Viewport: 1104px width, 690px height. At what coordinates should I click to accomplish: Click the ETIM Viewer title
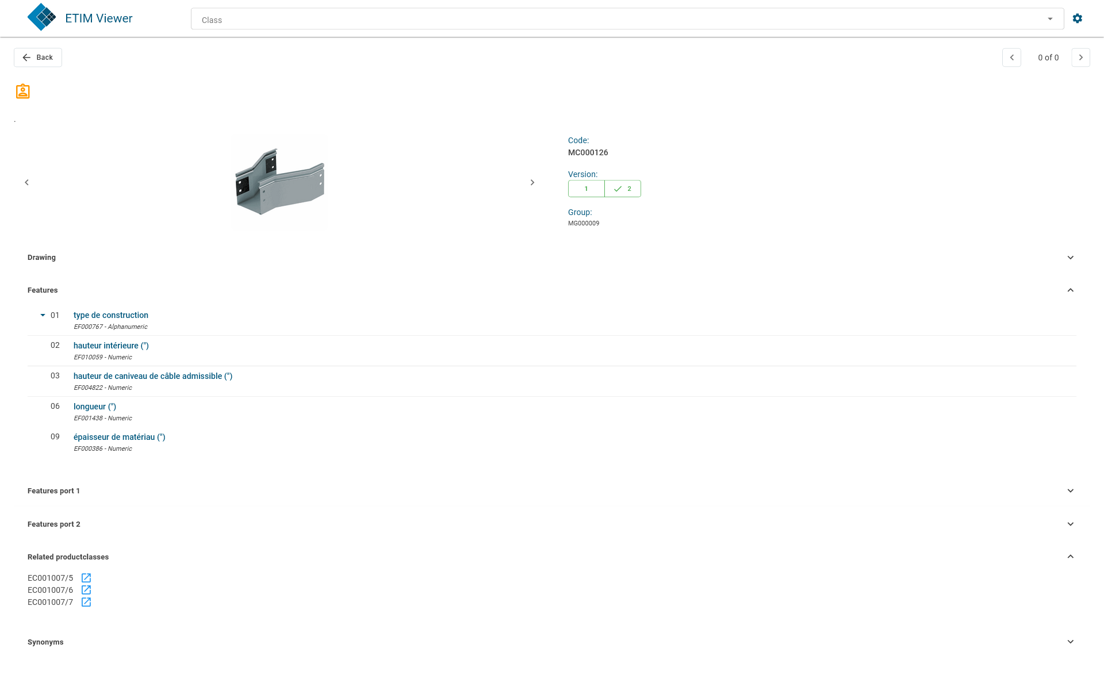click(99, 18)
